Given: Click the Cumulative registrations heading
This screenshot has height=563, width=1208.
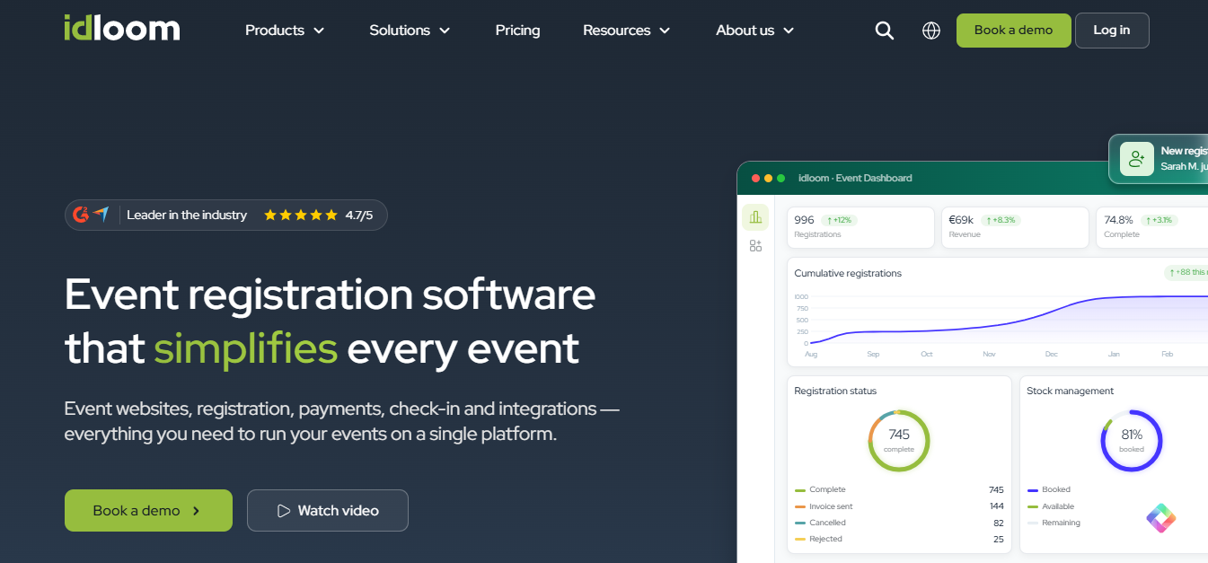Looking at the screenshot, I should (848, 273).
